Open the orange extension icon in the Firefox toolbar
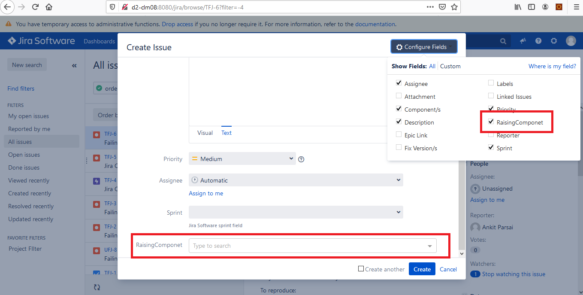The width and height of the screenshot is (583, 295). click(x=559, y=7)
